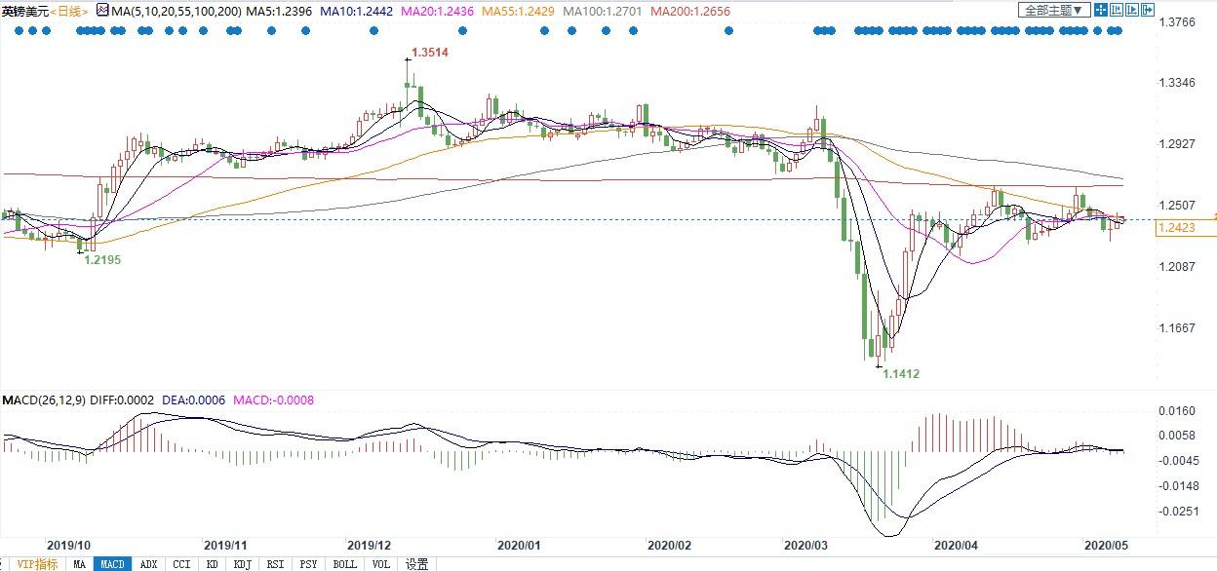Image resolution: width=1217 pixels, height=571 pixels.
Task: Open the 全部主题 dropdown
Action: click(1054, 10)
